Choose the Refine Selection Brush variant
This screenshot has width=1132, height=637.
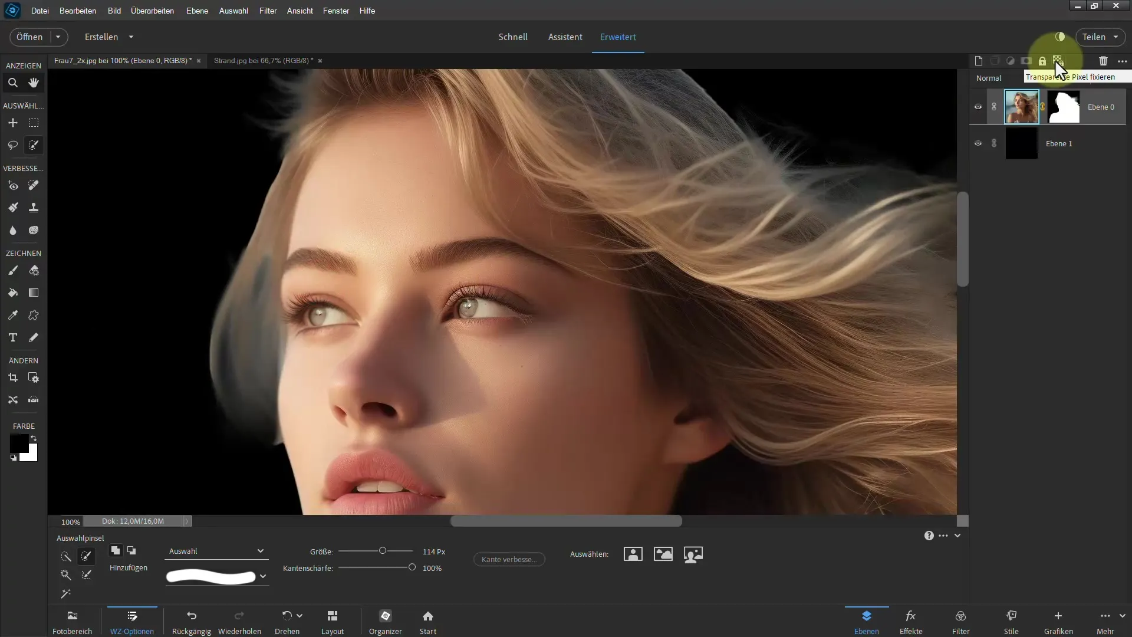tap(87, 574)
